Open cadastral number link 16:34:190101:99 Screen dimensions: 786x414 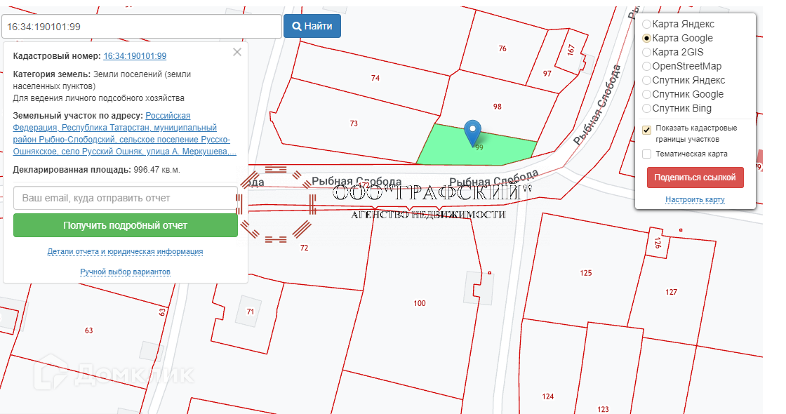[135, 56]
